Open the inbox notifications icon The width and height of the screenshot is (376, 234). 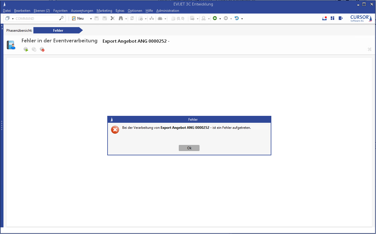pyautogui.click(x=324, y=18)
